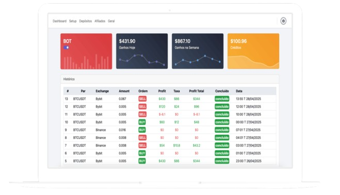Screen dimensions: 340x195
Task: Click the SELL badge in row 13
Action: coord(142,99)
